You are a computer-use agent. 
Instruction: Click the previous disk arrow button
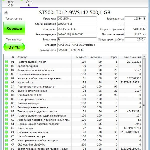pyautogui.click(x=6, y=12)
